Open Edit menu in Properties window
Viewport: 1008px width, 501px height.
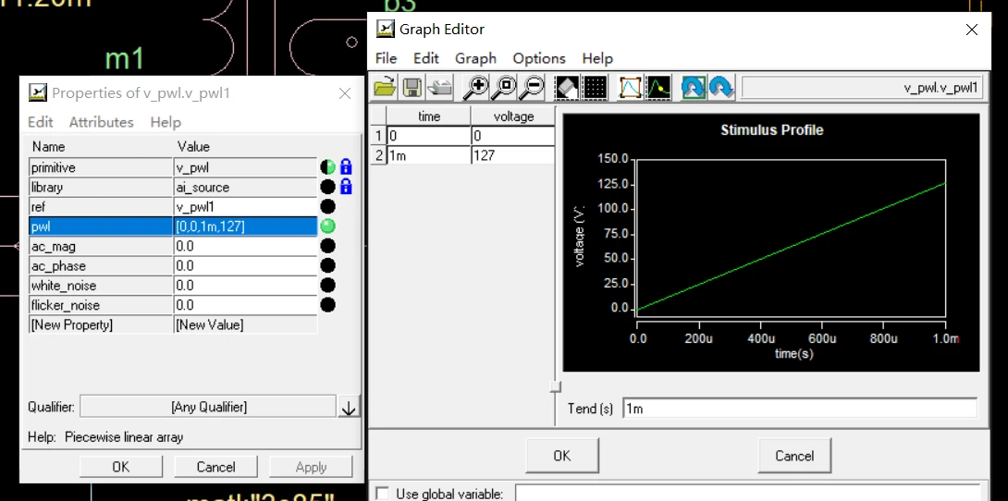click(x=41, y=122)
